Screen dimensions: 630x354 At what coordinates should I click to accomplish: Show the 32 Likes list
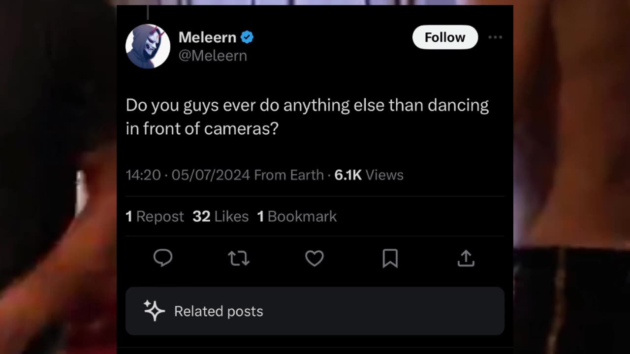[220, 216]
